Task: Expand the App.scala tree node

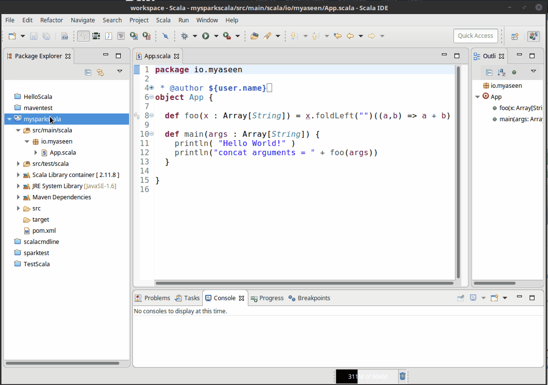Action: [36, 153]
